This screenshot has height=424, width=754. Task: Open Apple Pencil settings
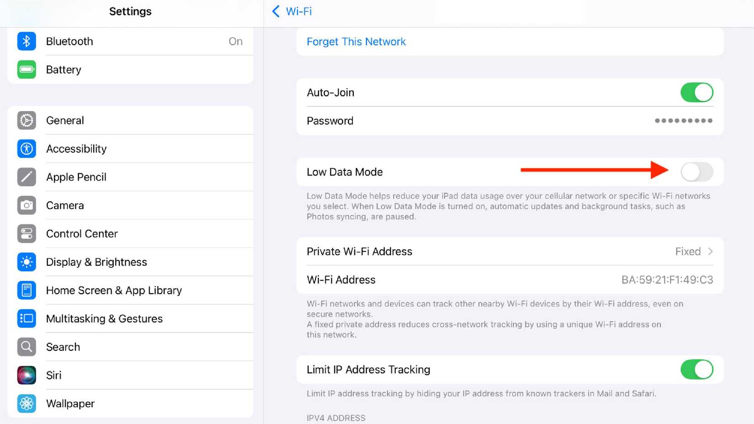(130, 177)
